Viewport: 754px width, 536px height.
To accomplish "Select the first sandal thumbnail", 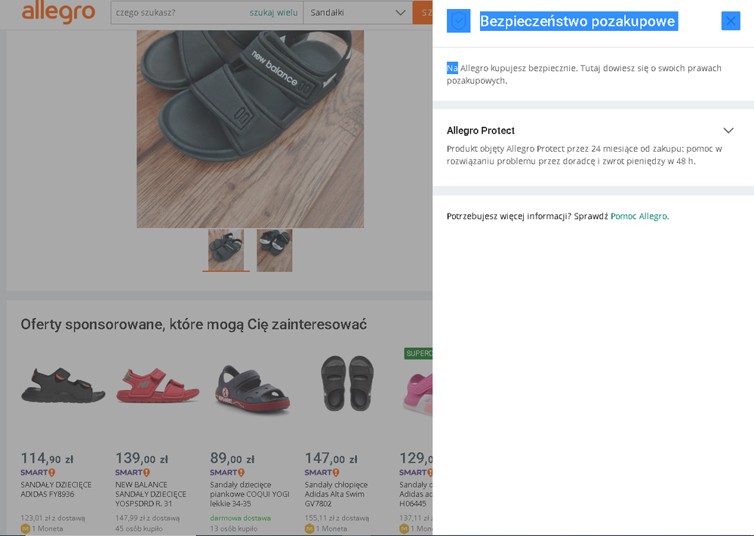I will pos(226,250).
